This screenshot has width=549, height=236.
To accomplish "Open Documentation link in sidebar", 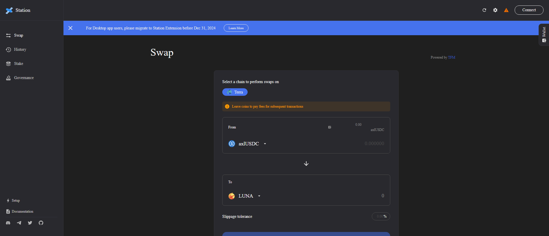I will point(20,211).
